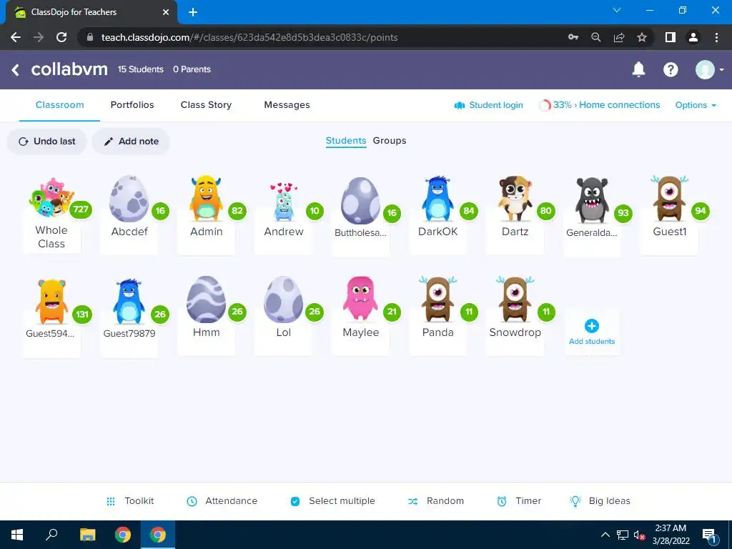
Task: Open the Windows Start menu
Action: click(x=17, y=535)
